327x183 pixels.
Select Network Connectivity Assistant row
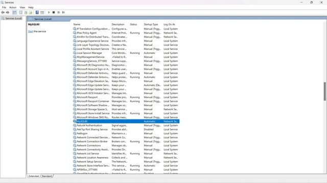click(x=126, y=149)
